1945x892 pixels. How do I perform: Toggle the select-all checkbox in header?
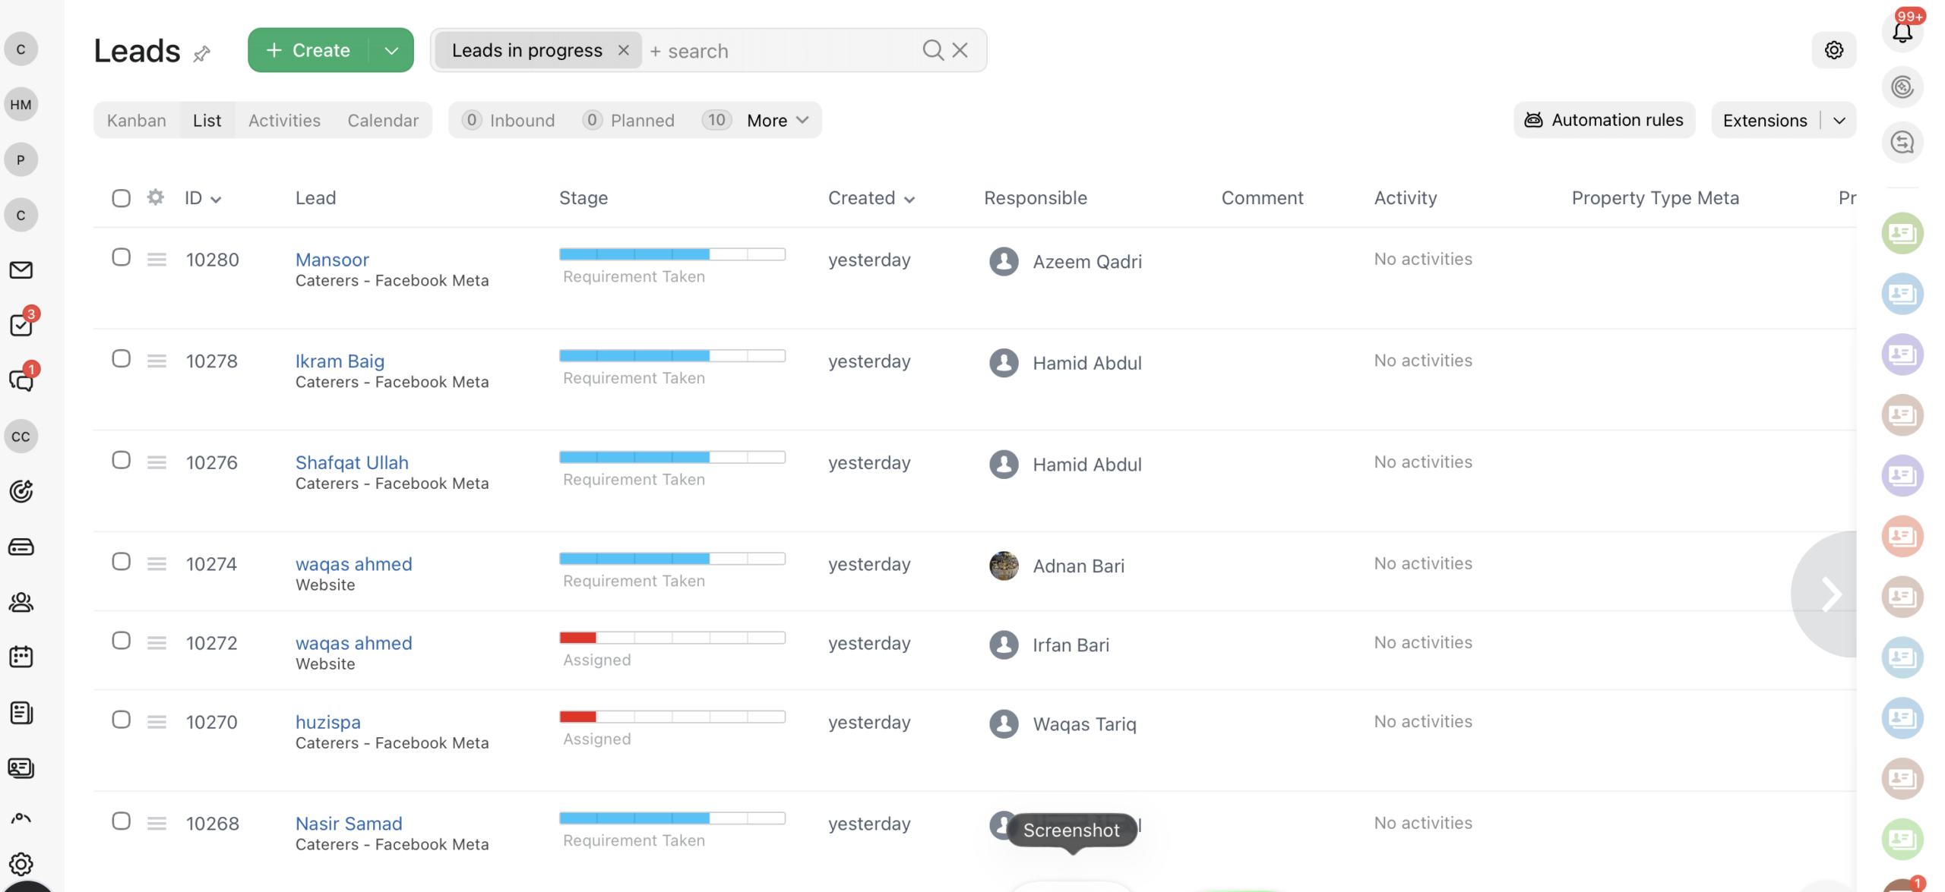click(122, 198)
